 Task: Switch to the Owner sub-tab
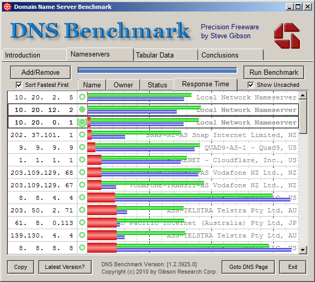pyautogui.click(x=123, y=85)
